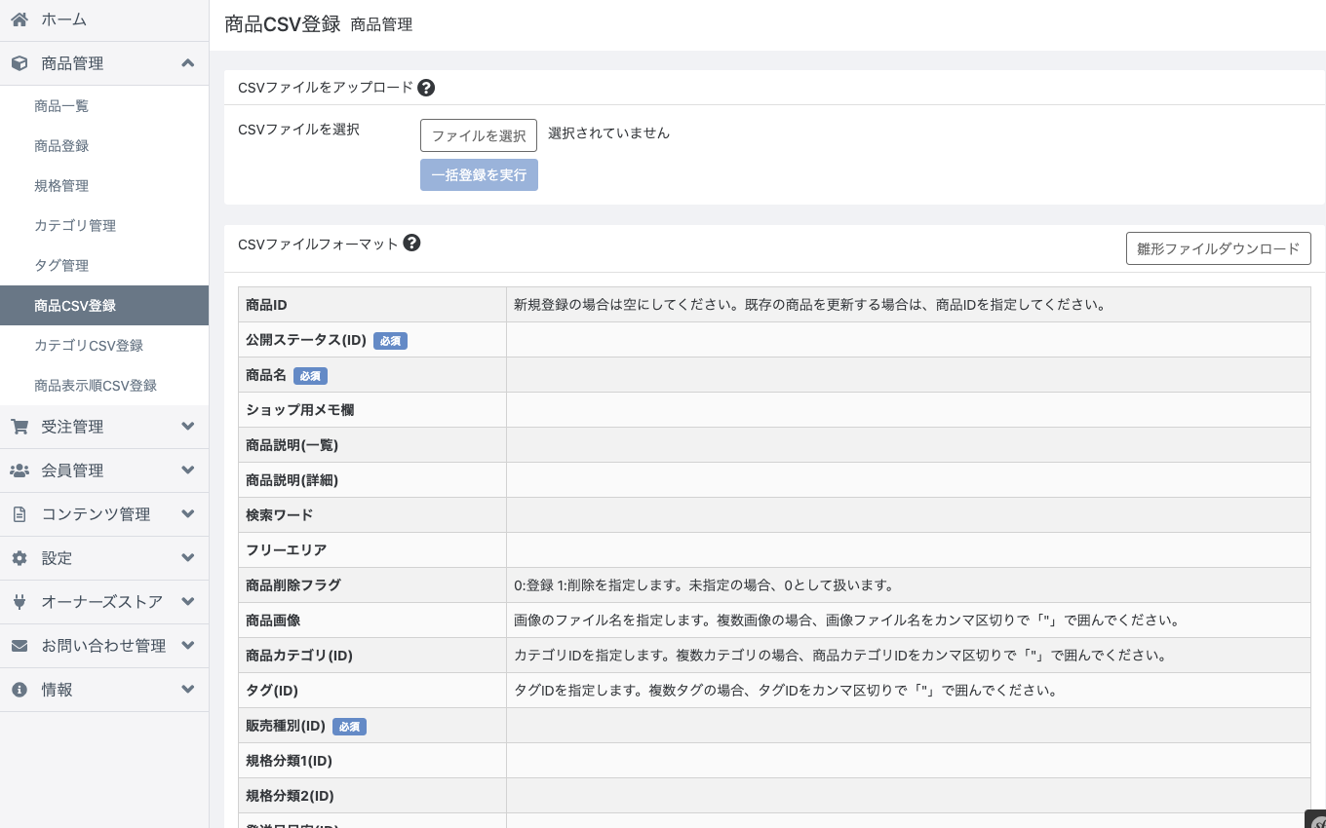Click the help icon next to CSVファイルフォーマット
Image resolution: width=1326 pixels, height=828 pixels.
[411, 244]
